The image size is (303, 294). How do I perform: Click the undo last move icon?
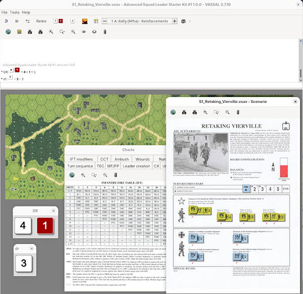pos(6,21)
